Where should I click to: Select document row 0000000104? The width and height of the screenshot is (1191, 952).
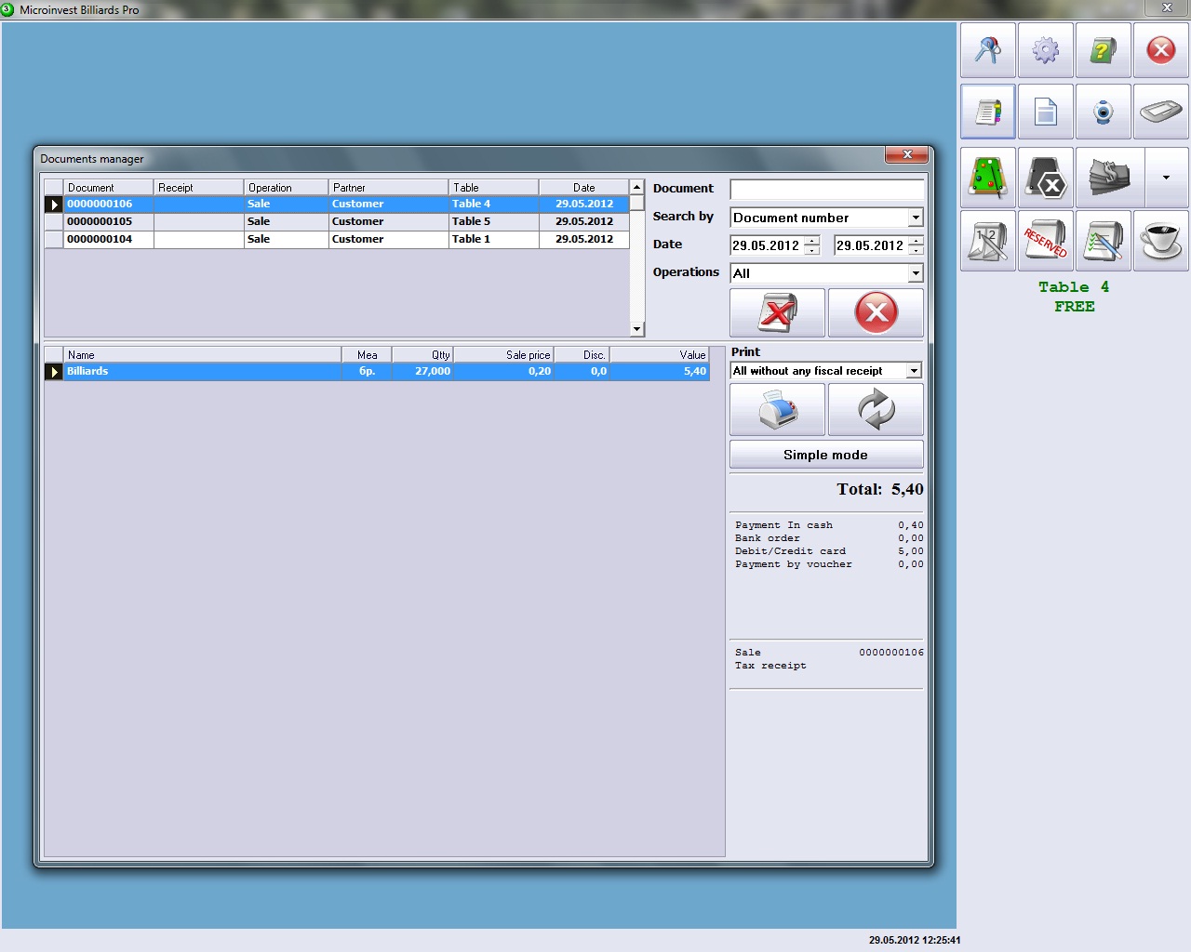(337, 239)
